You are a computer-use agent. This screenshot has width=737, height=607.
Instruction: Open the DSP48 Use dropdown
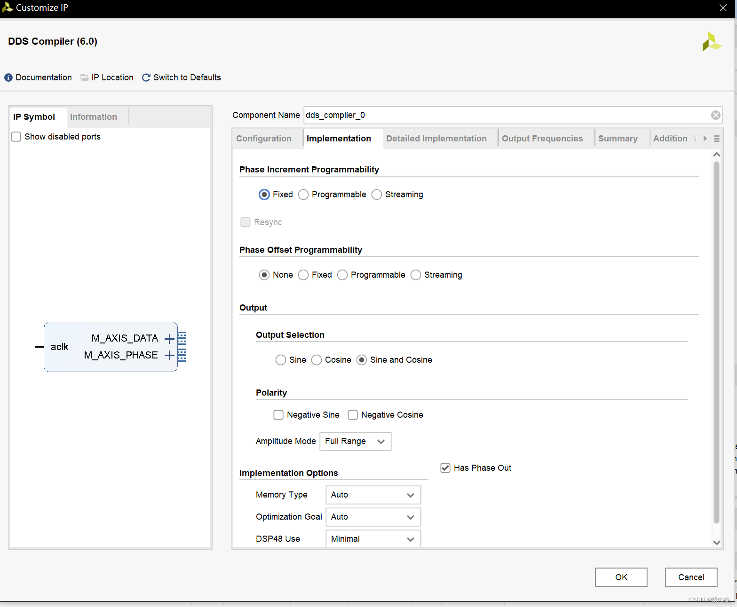(x=373, y=539)
